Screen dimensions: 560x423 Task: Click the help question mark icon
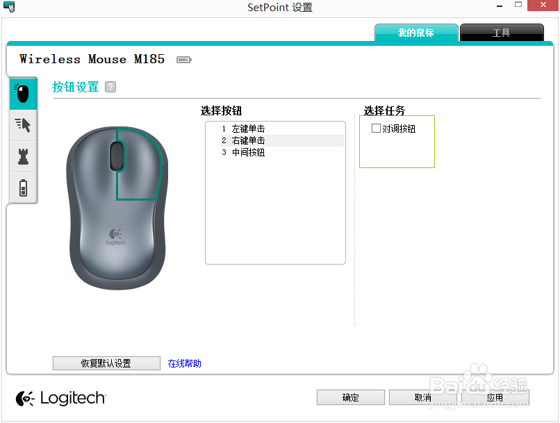(x=110, y=87)
